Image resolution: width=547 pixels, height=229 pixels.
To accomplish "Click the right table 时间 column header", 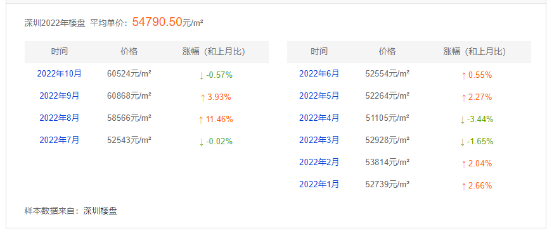I will coord(319,52).
